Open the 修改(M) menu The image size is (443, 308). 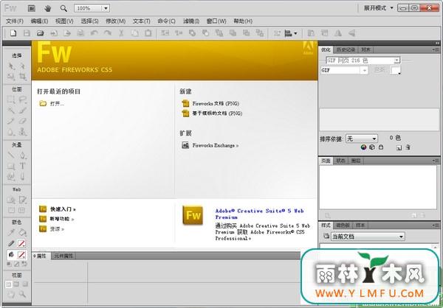pos(116,21)
